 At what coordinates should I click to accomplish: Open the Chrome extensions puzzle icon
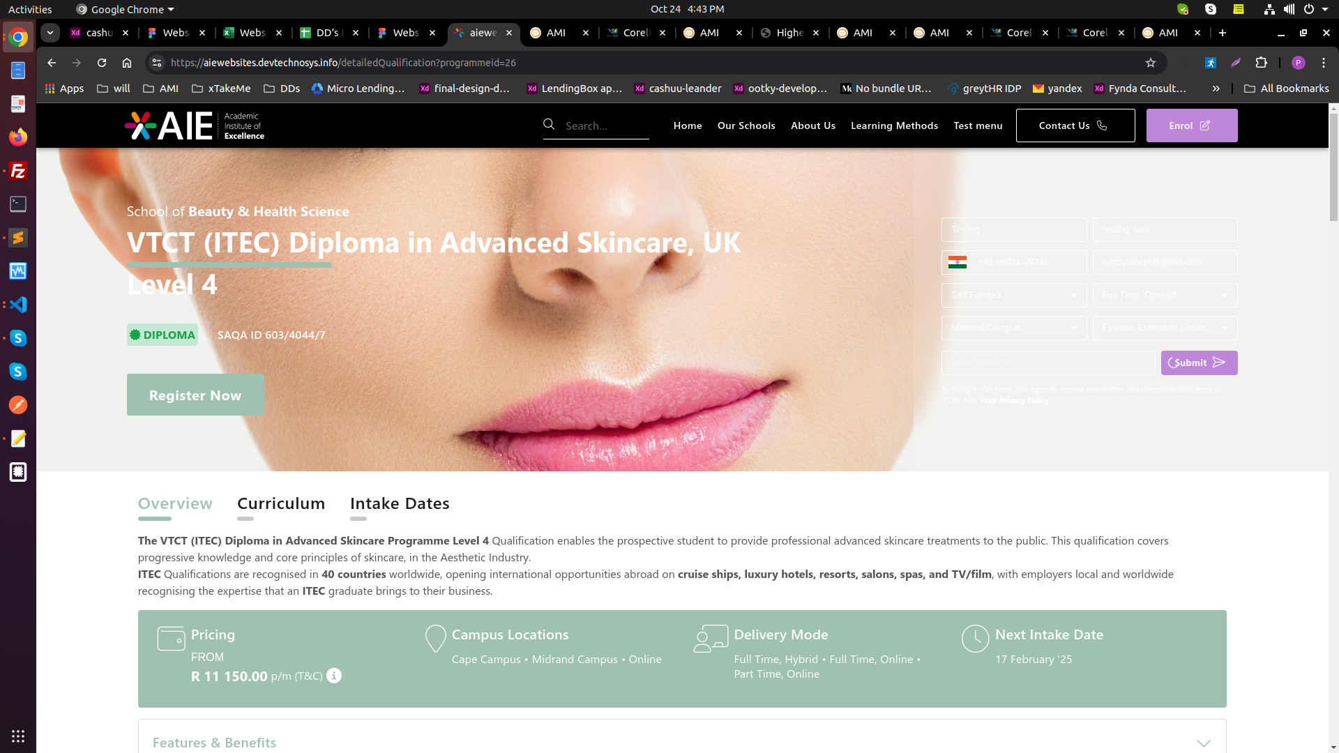[x=1261, y=63]
